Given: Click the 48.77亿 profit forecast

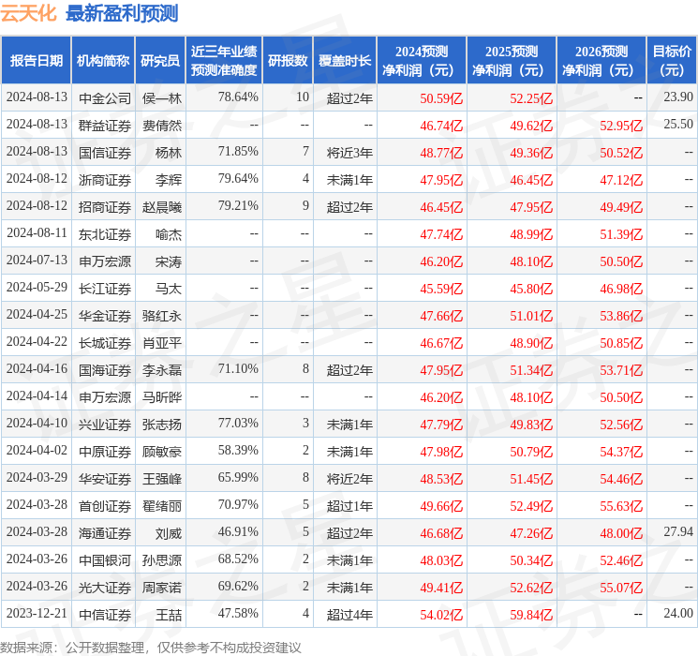Looking at the screenshot, I should click(441, 153).
